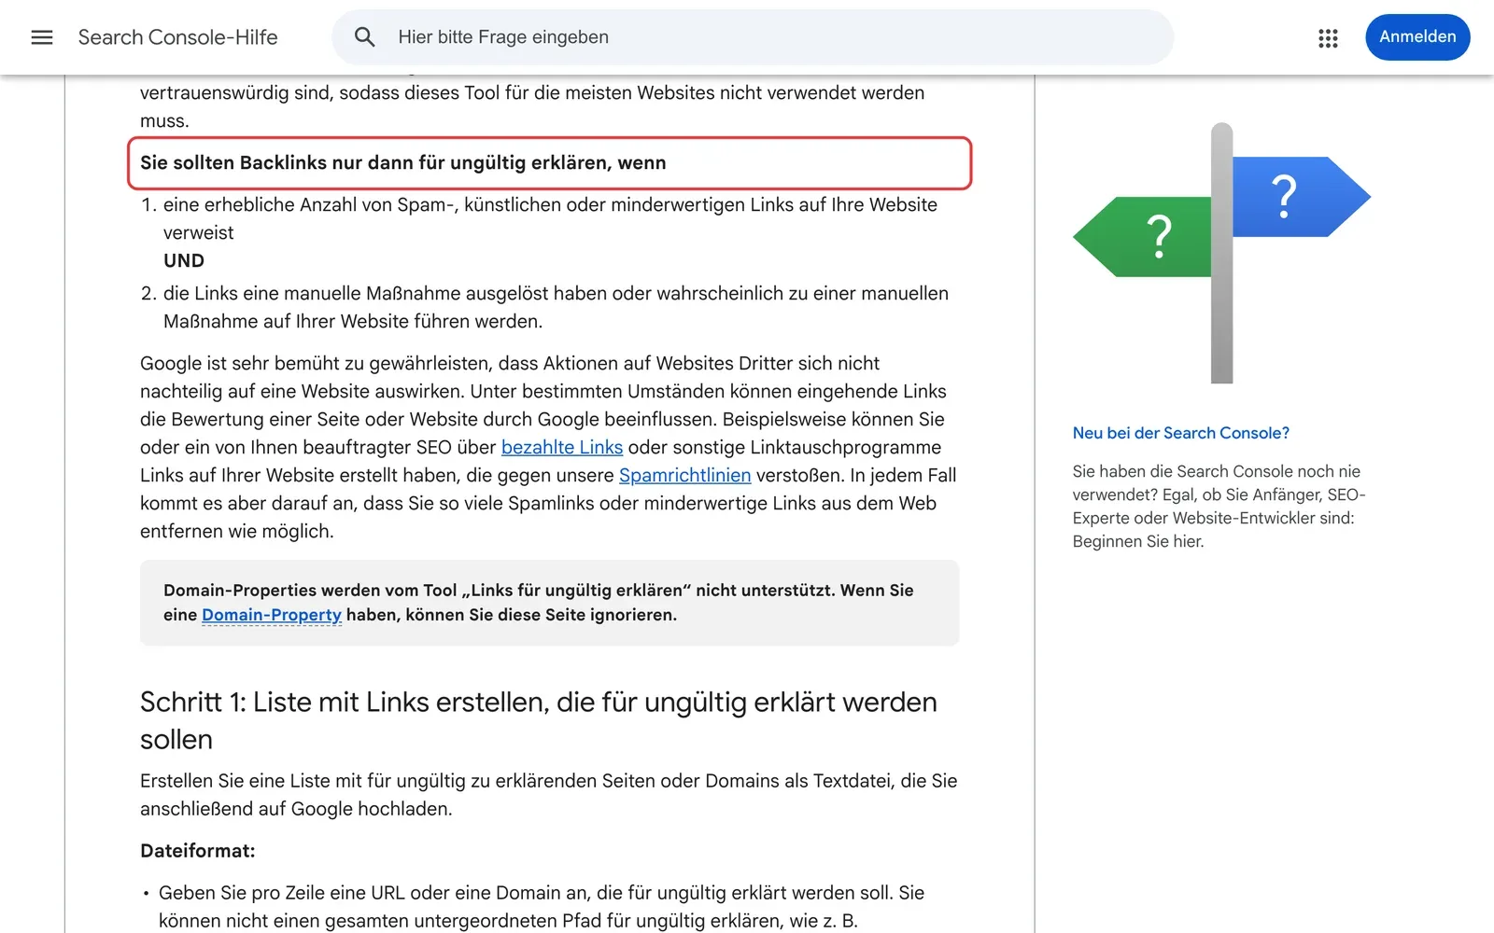
Task: Follow the 'Domain-Property' link
Action: pos(272,615)
